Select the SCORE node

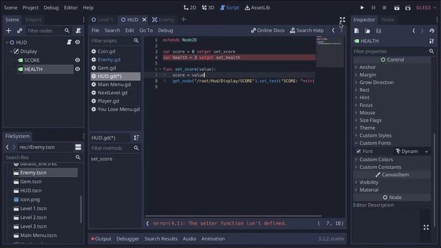32,60
